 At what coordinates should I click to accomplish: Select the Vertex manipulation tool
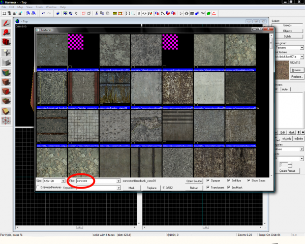coord(6,120)
